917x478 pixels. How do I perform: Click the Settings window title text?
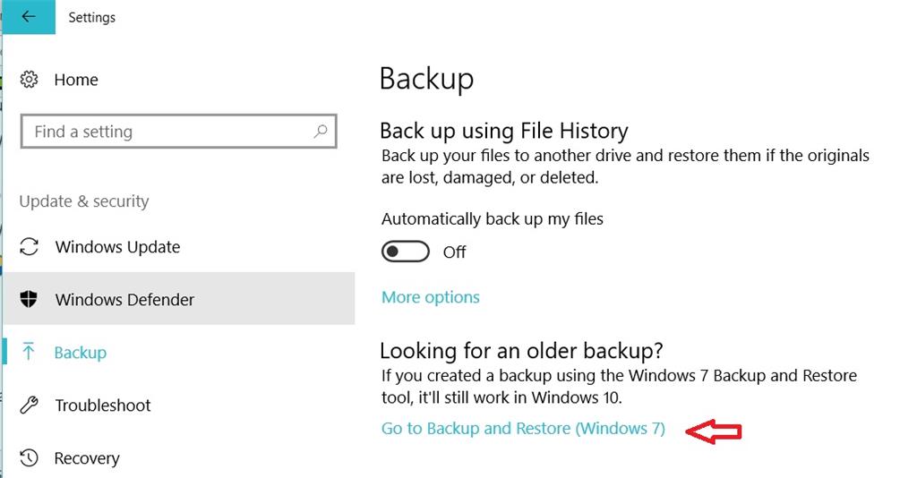[92, 18]
